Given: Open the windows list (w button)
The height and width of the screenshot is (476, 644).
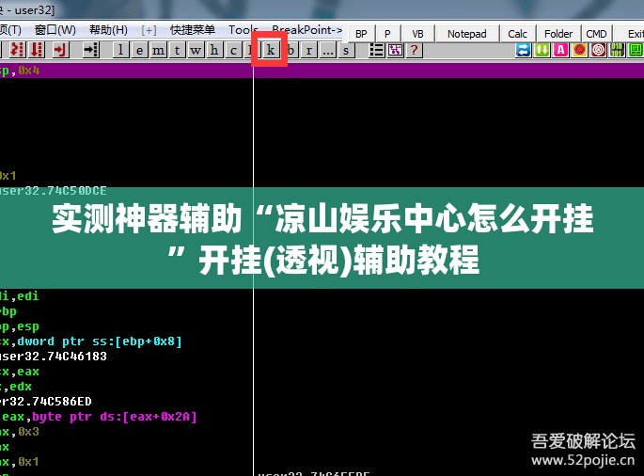Looking at the screenshot, I should 196,50.
